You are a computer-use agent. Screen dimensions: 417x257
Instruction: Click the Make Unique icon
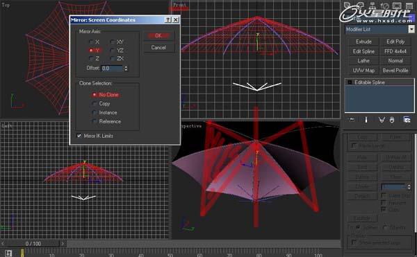(x=382, y=120)
